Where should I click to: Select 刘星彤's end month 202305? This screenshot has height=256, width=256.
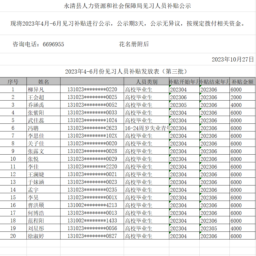[215, 228]
